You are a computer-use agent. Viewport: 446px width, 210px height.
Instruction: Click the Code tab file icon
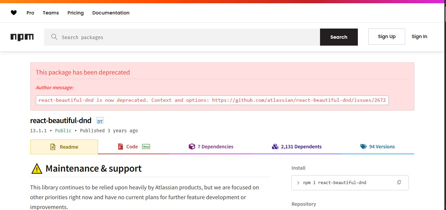(x=120, y=147)
